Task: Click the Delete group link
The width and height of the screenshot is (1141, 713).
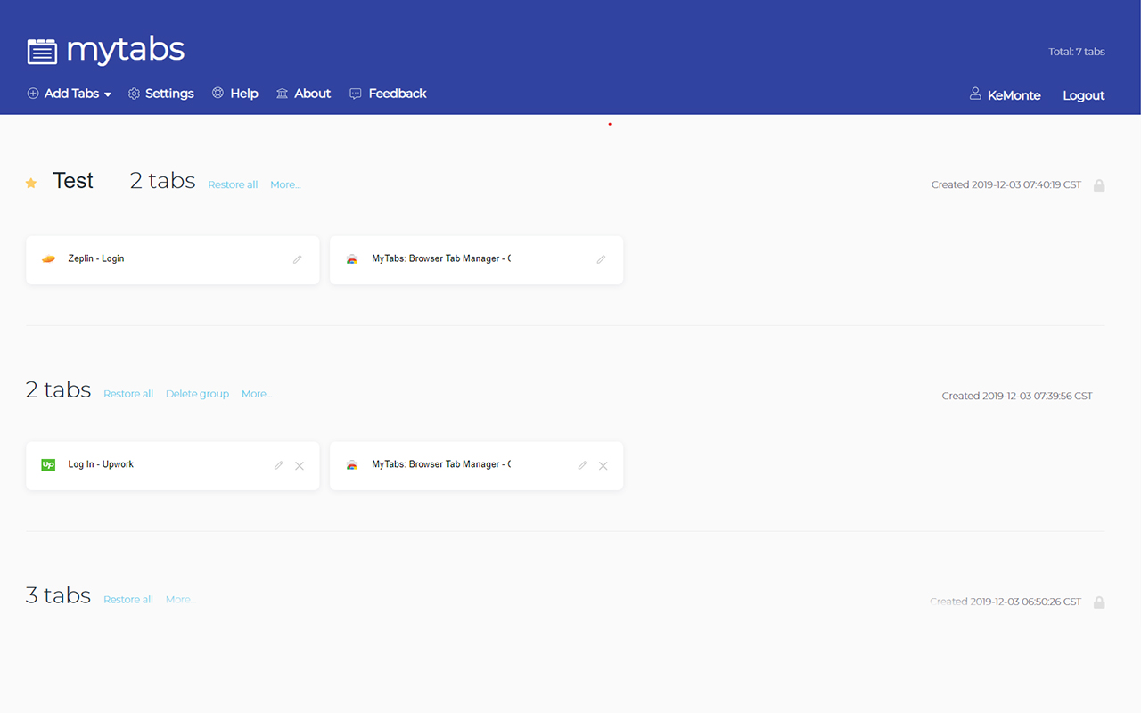Action: click(197, 394)
